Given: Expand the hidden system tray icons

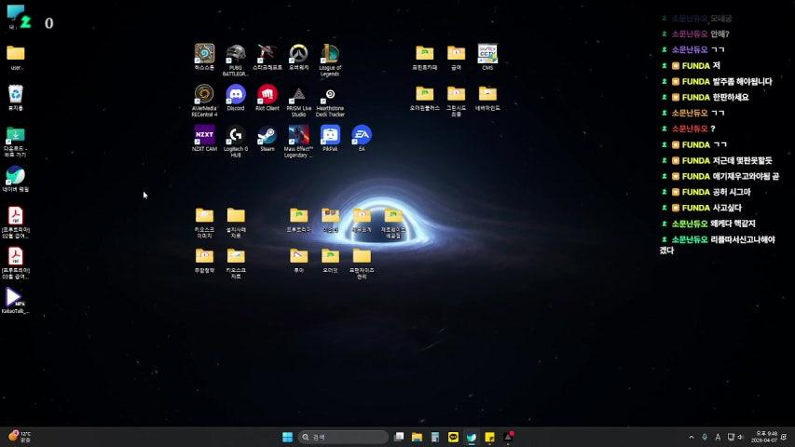Looking at the screenshot, I should point(692,437).
